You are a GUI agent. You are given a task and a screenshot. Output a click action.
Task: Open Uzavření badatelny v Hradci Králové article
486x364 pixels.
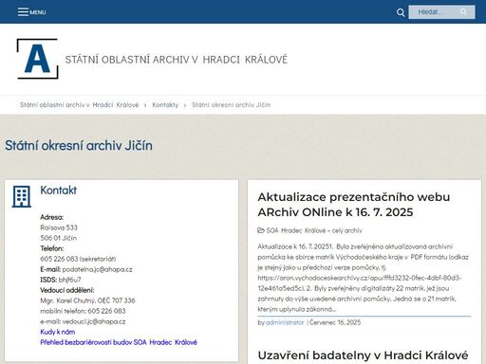pos(363,355)
